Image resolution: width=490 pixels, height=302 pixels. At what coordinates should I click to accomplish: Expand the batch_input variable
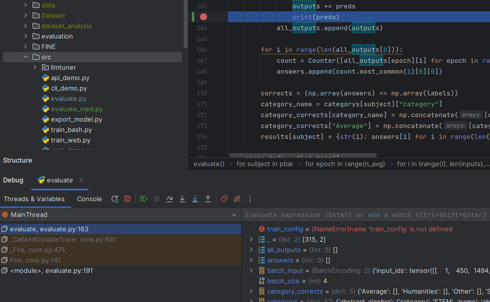251,271
